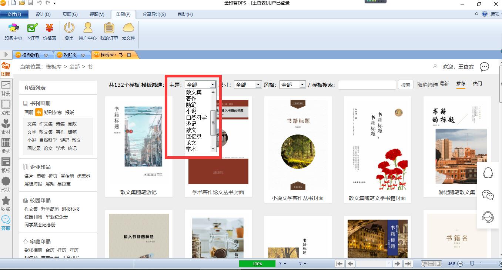Click the 搜索 search button
Image resolution: width=502 pixels, height=270 pixels.
pos(405,84)
